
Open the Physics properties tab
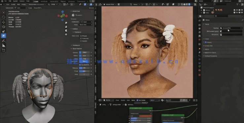[x=199, y=59]
